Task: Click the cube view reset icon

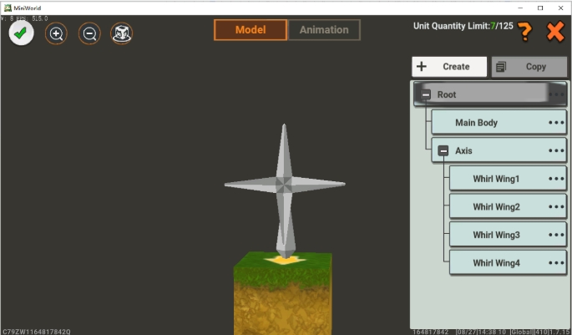Action: click(x=122, y=33)
